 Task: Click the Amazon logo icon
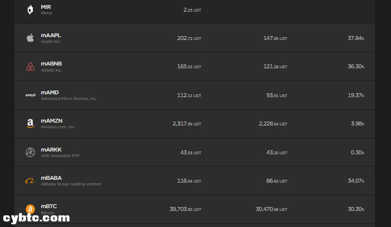pyautogui.click(x=30, y=124)
